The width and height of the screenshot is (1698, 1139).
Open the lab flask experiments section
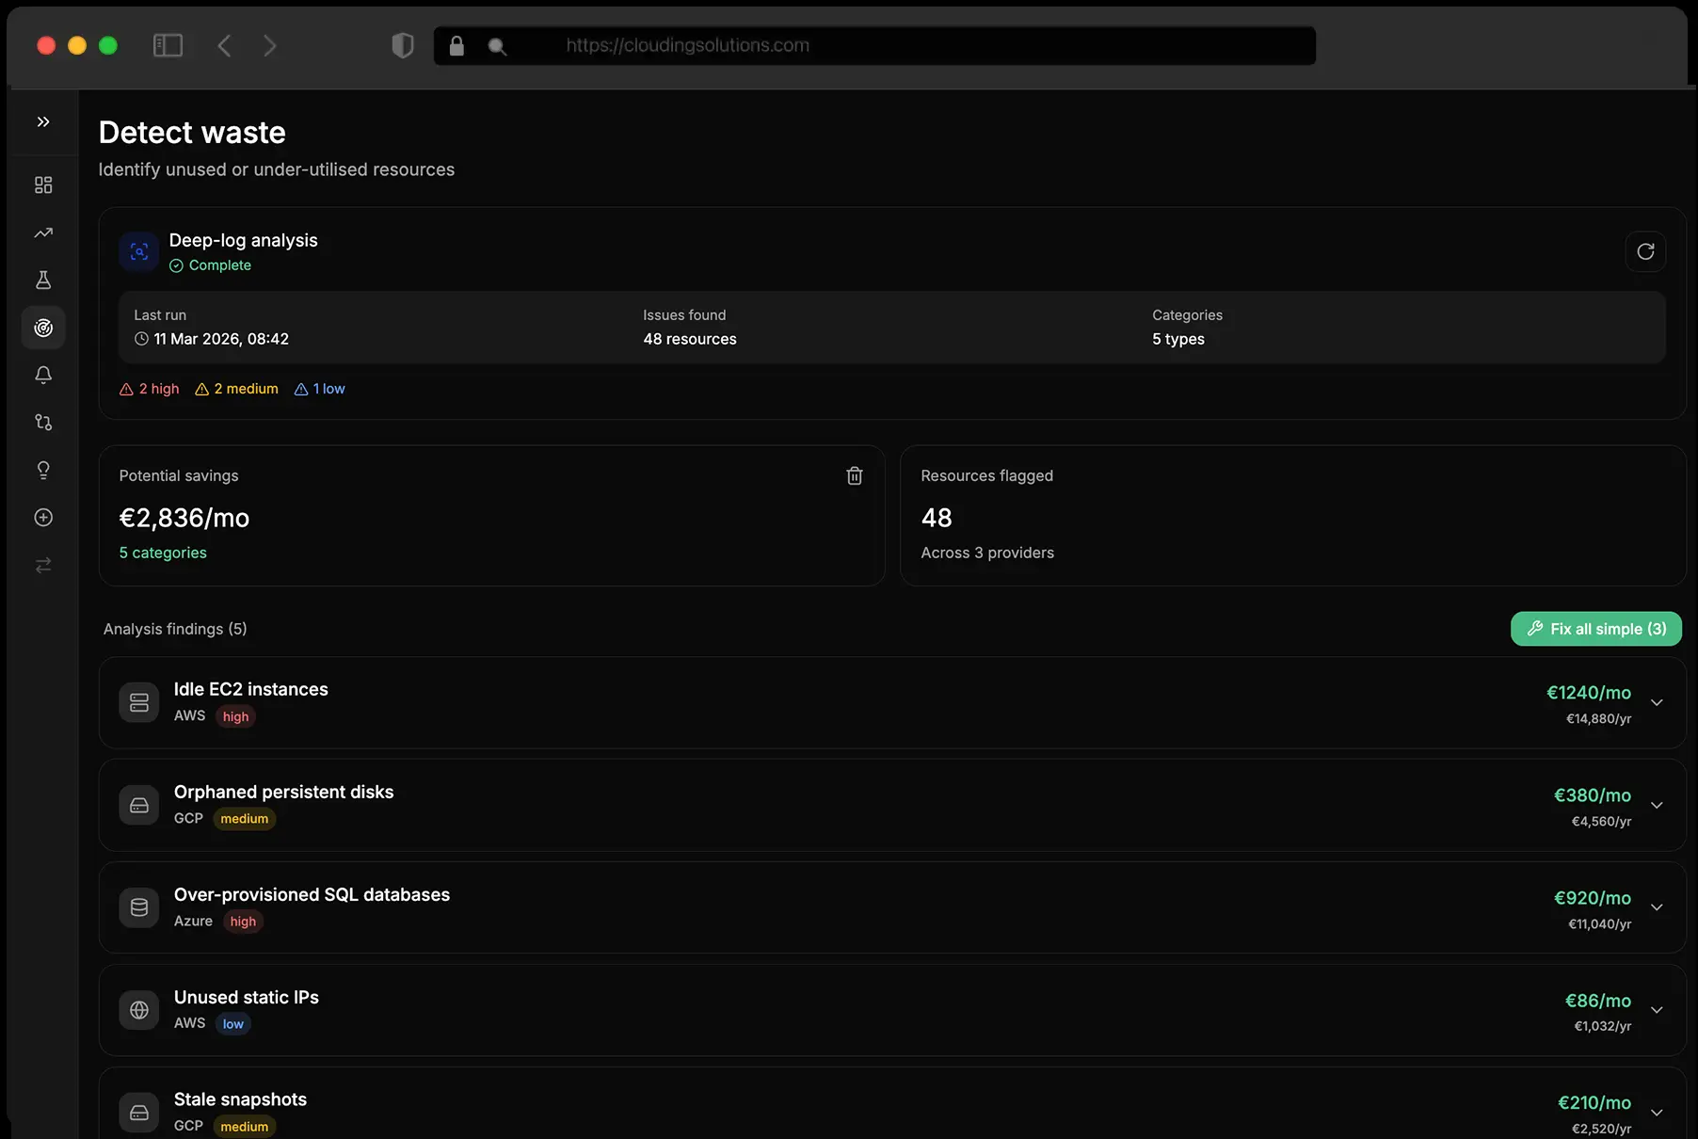43,280
